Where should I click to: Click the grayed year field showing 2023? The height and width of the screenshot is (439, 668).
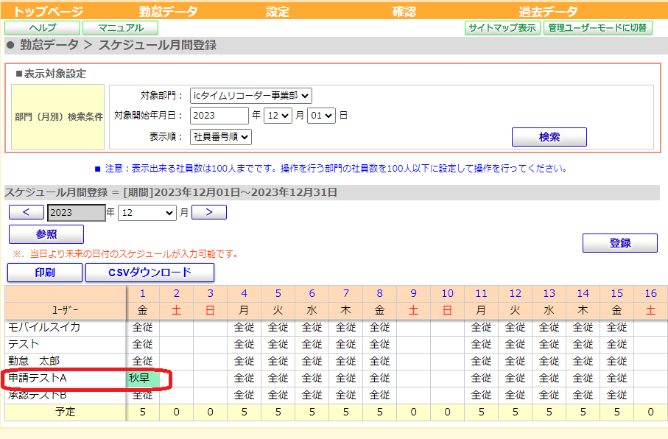77,213
